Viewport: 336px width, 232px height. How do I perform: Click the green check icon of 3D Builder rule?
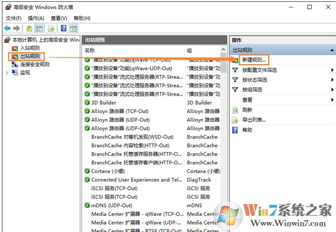tap(87, 102)
